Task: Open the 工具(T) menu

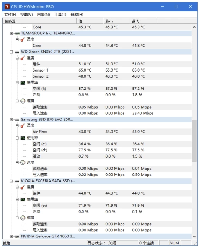Action: tap(60, 15)
